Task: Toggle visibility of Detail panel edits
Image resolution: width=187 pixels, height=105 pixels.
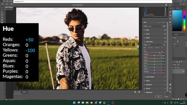Action: [x=165, y=38]
